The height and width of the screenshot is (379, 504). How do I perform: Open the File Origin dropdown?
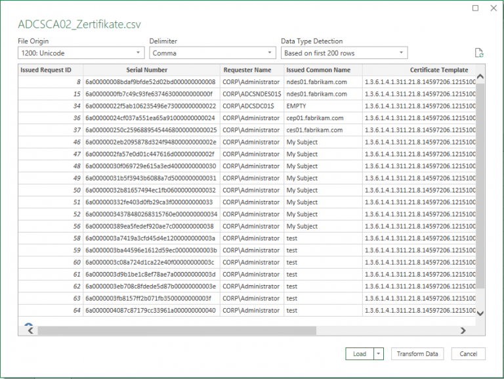click(81, 53)
